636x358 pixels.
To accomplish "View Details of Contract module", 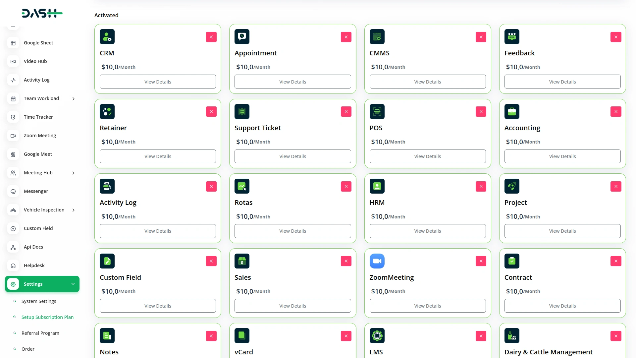I will click(x=562, y=306).
